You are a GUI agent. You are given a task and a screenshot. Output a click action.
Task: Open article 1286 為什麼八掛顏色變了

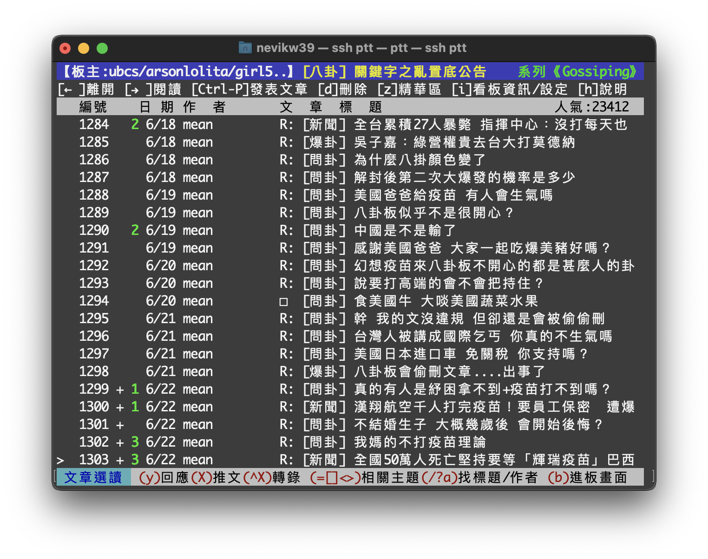point(350,160)
